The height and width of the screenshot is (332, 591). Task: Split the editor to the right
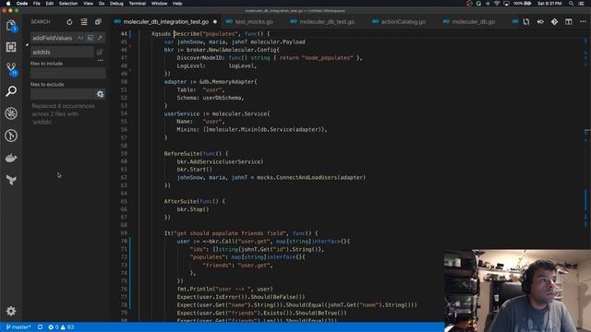tap(569, 22)
